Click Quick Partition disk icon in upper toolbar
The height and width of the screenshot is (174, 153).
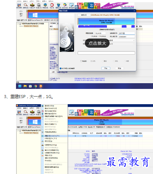click(39, 5)
